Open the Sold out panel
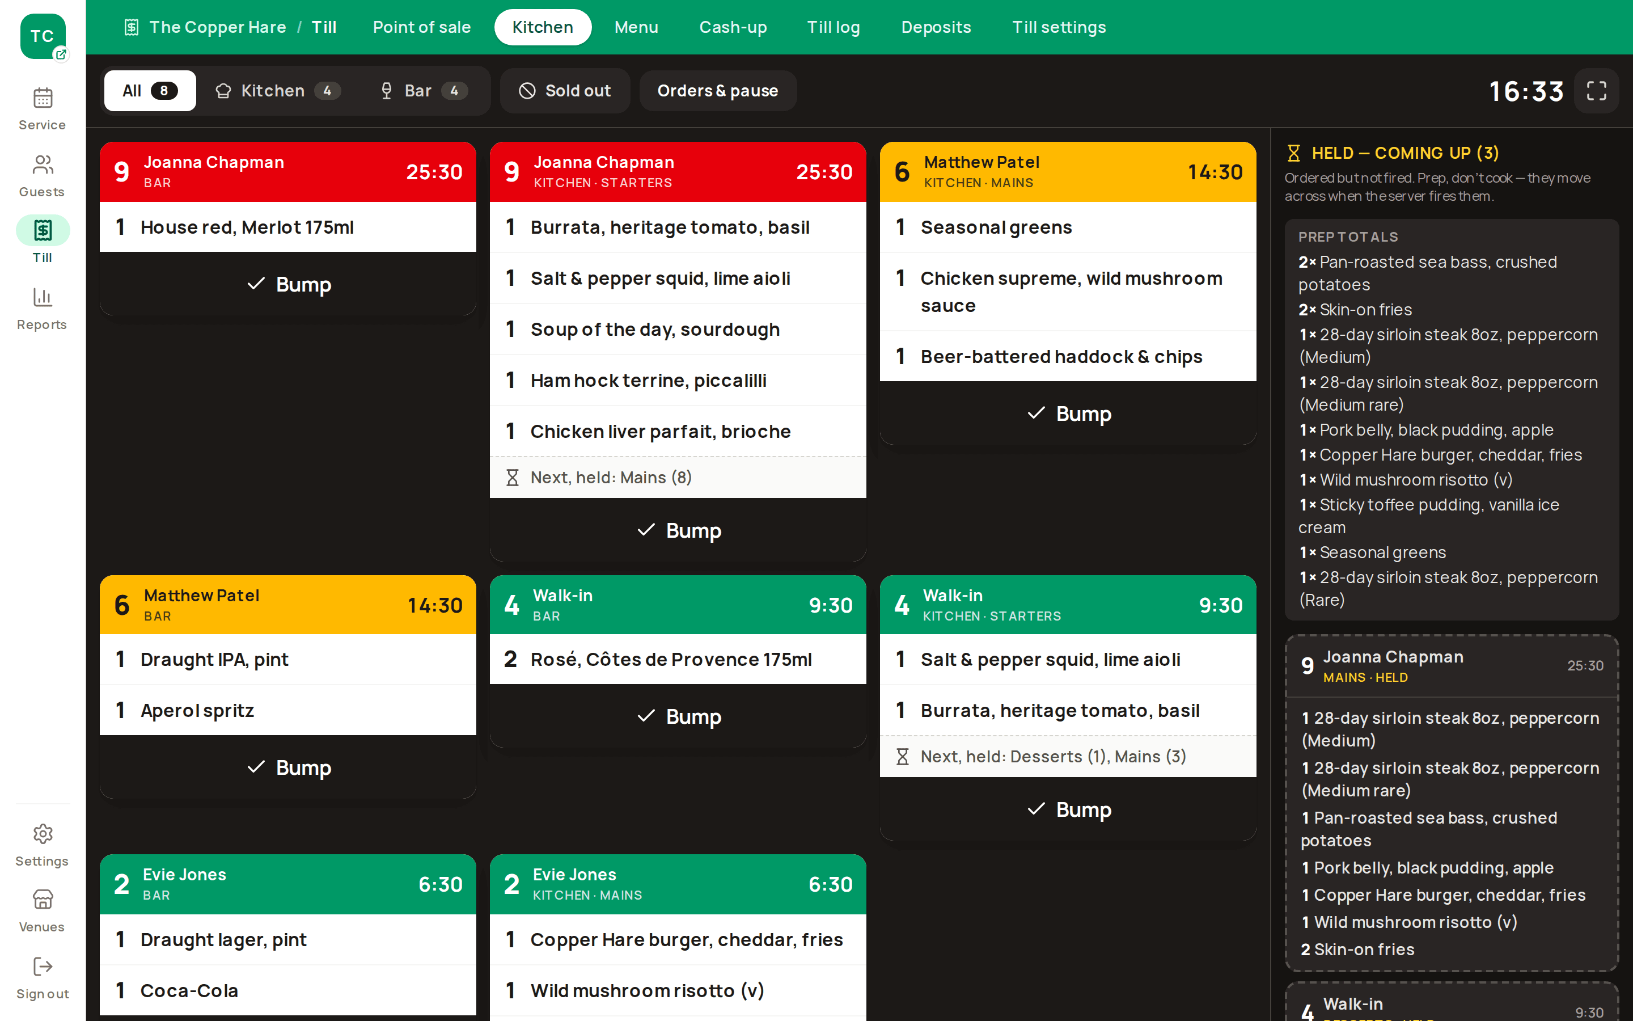The image size is (1633, 1021). click(x=565, y=91)
